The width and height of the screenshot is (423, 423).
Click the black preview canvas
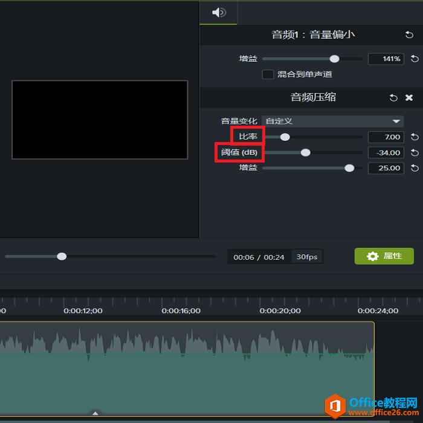click(100, 120)
